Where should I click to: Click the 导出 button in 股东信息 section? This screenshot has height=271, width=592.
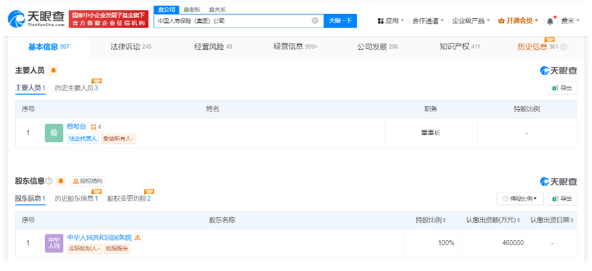pyautogui.click(x=562, y=198)
